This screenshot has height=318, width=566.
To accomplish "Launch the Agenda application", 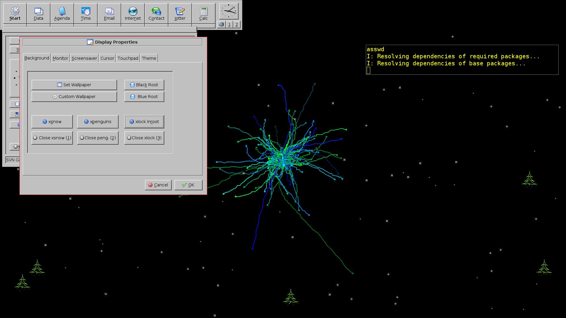I will pos(62,14).
